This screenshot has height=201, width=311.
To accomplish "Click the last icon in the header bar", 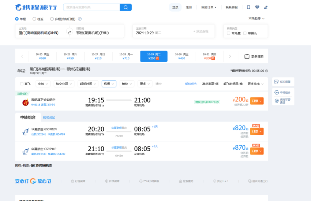I will (x=266, y=7).
